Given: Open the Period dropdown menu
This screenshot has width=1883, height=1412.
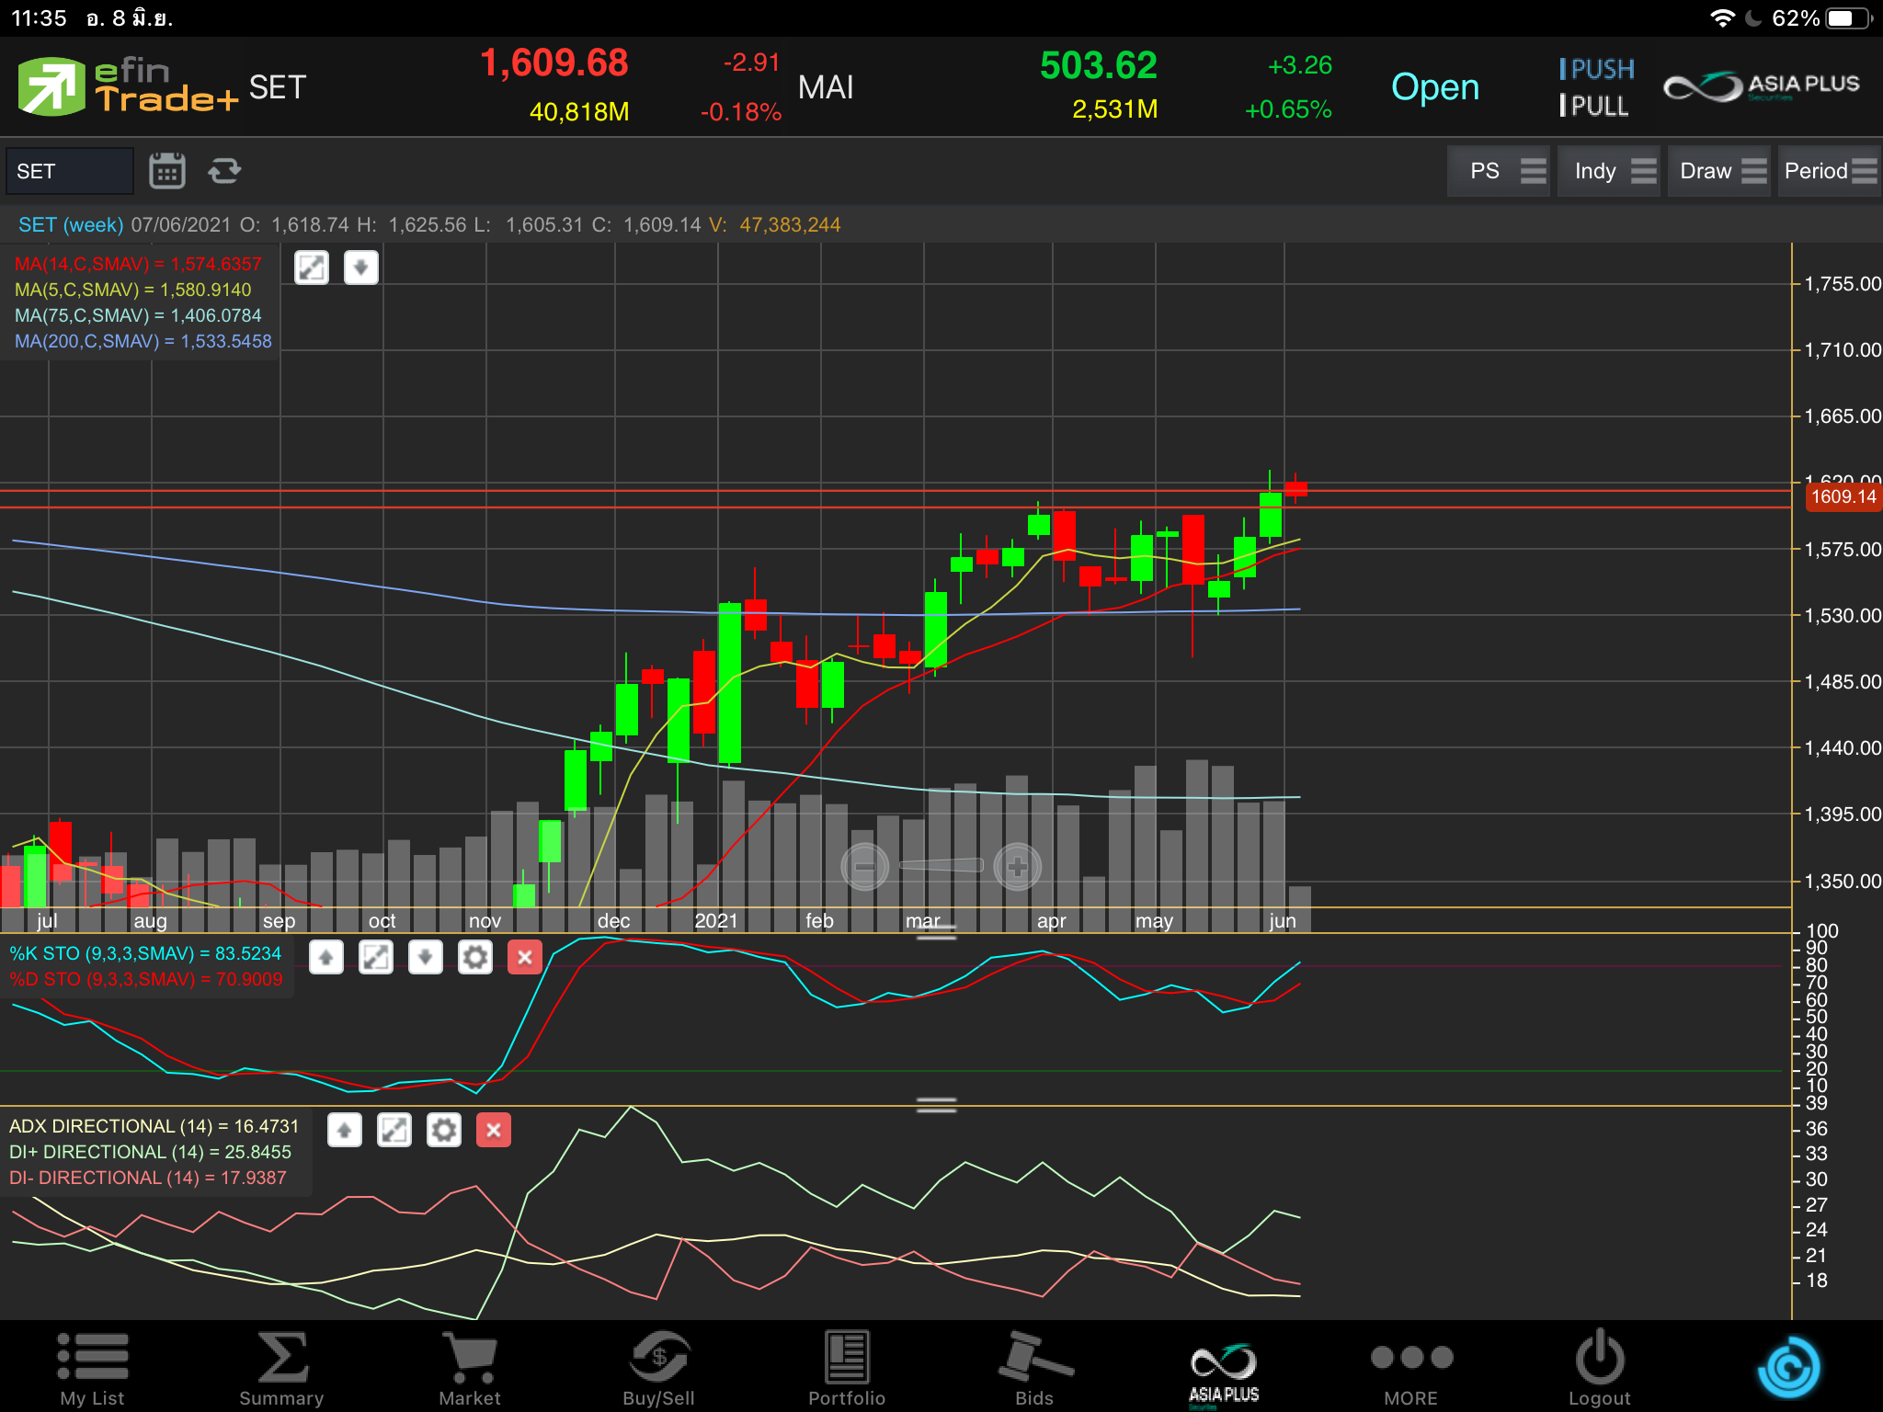Looking at the screenshot, I should point(1829,171).
